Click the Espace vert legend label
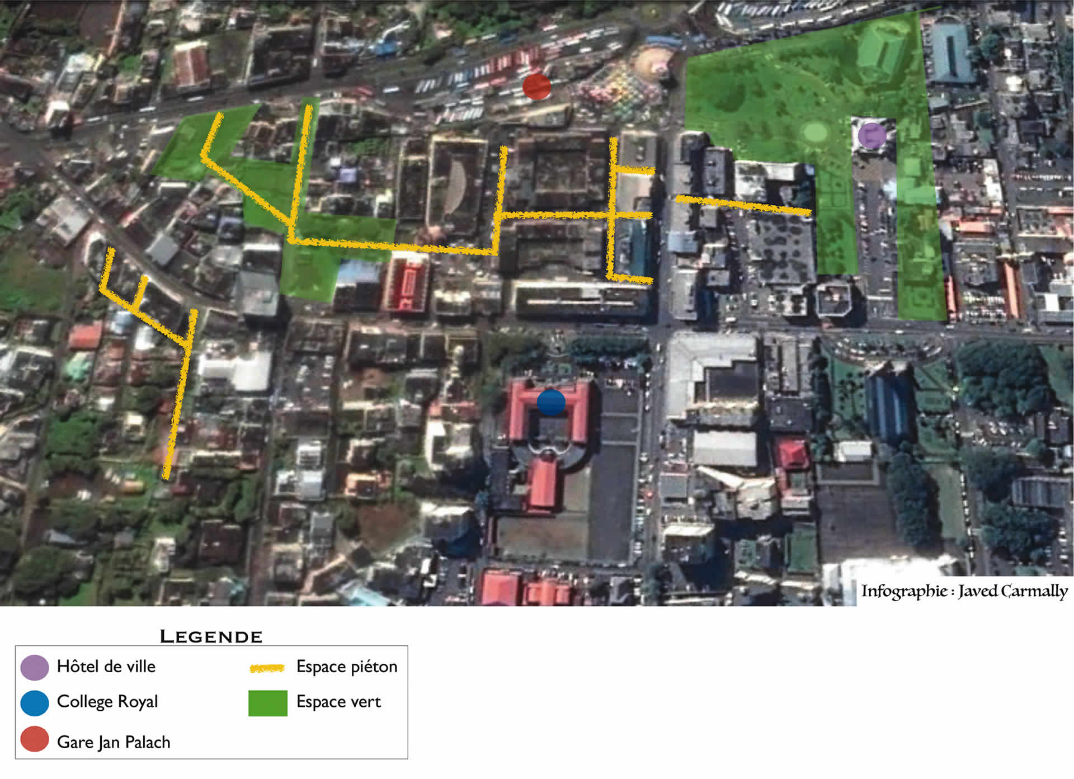This screenshot has height=779, width=1074. click(338, 702)
